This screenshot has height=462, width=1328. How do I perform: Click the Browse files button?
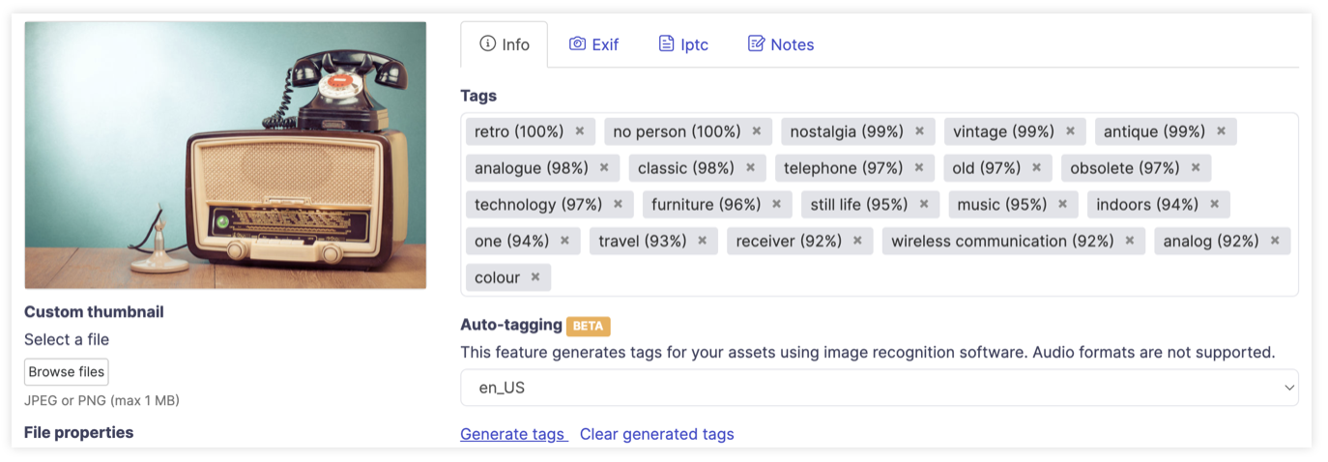[x=66, y=372]
